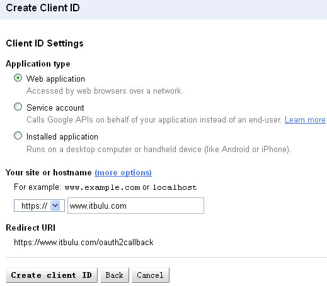327x286 pixels.
Task: Click the Redirect URI heading
Action: 31,228
